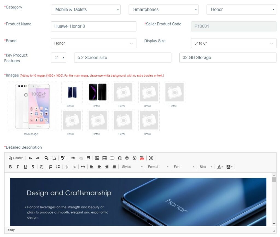The width and height of the screenshot is (280, 237).
Task: Toggle underline formatting
Action: 25,167
